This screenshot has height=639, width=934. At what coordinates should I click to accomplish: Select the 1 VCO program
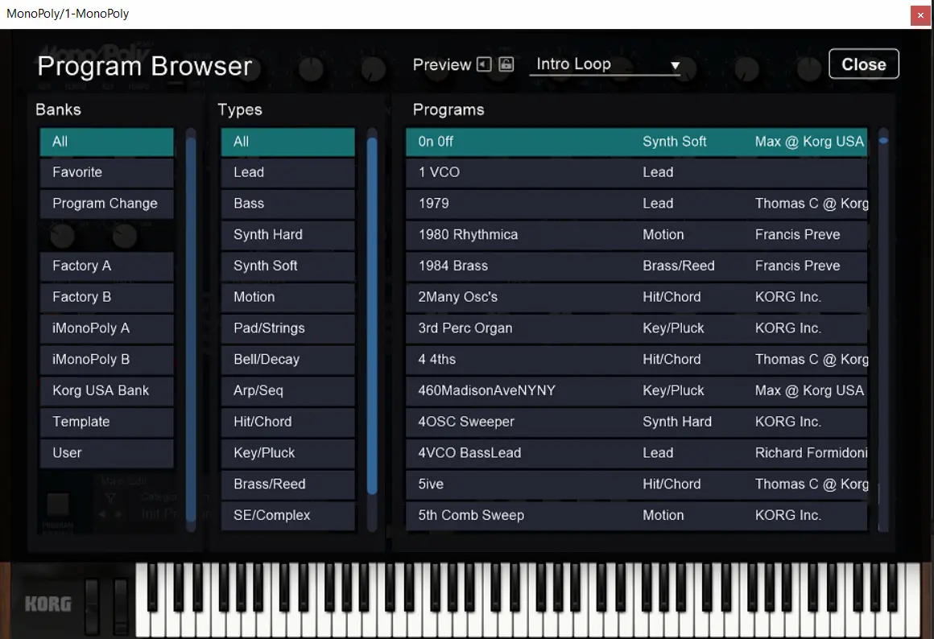[636, 173]
